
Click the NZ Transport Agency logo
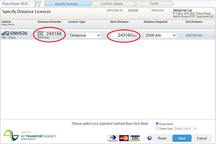point(30,135)
